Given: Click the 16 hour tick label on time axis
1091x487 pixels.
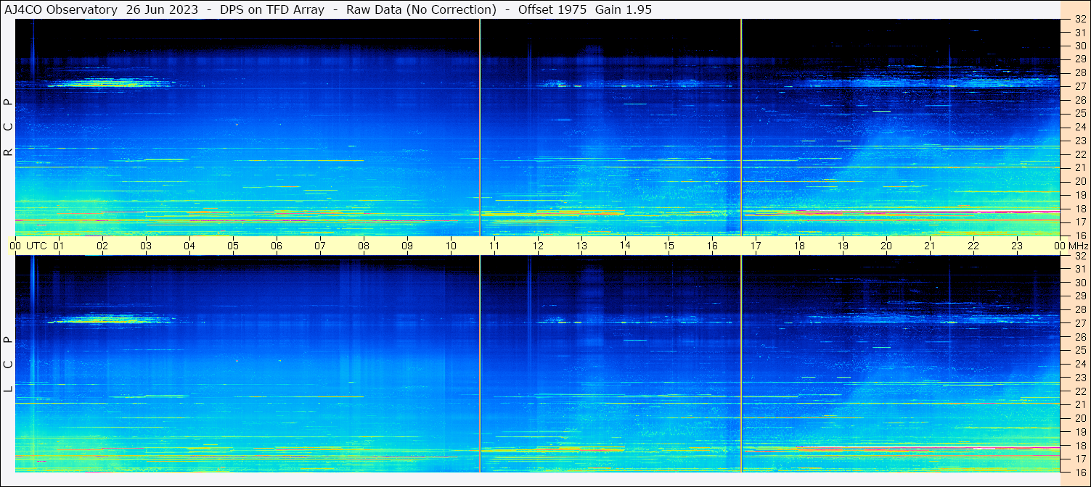Looking at the screenshot, I should point(712,246).
